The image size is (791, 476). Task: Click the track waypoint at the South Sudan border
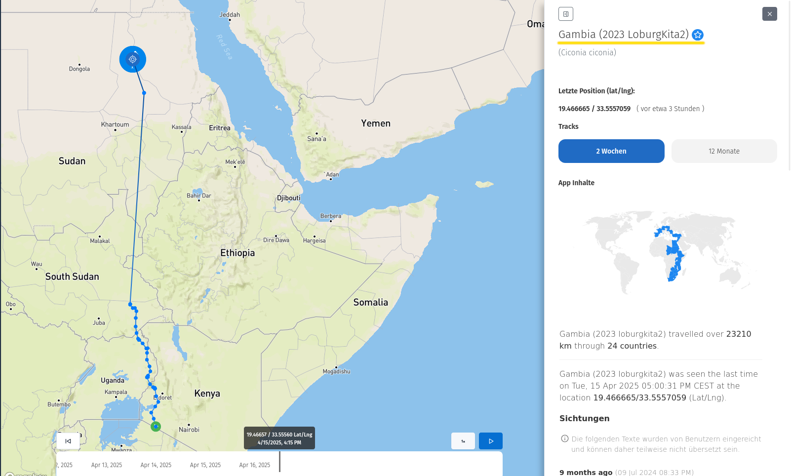[x=130, y=304]
